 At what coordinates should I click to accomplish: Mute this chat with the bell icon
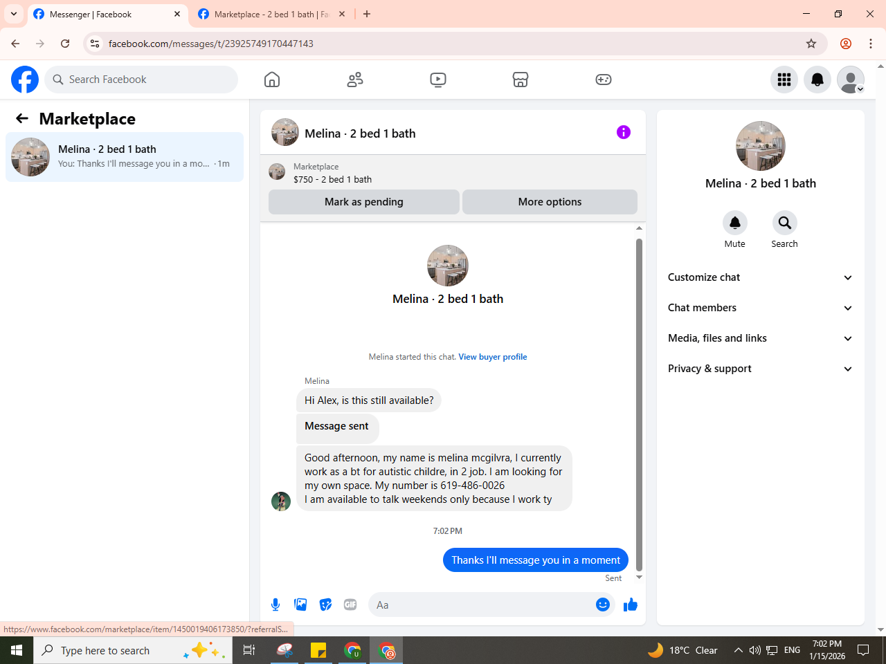coord(735,223)
